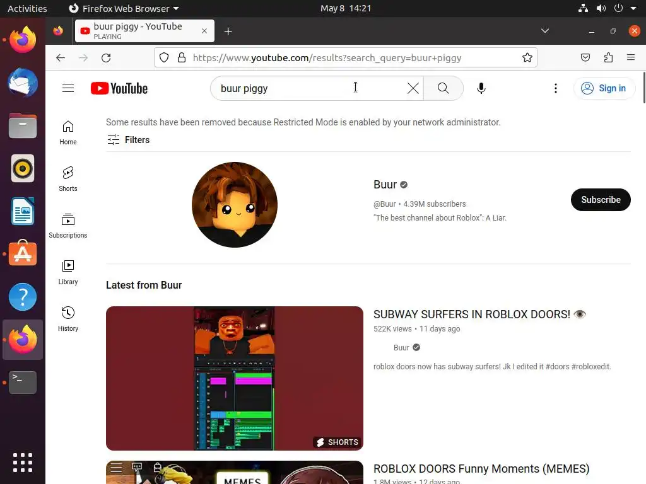Viewport: 646px width, 484px height.
Task: Launch Rhythmbox from the dock
Action: 23,168
